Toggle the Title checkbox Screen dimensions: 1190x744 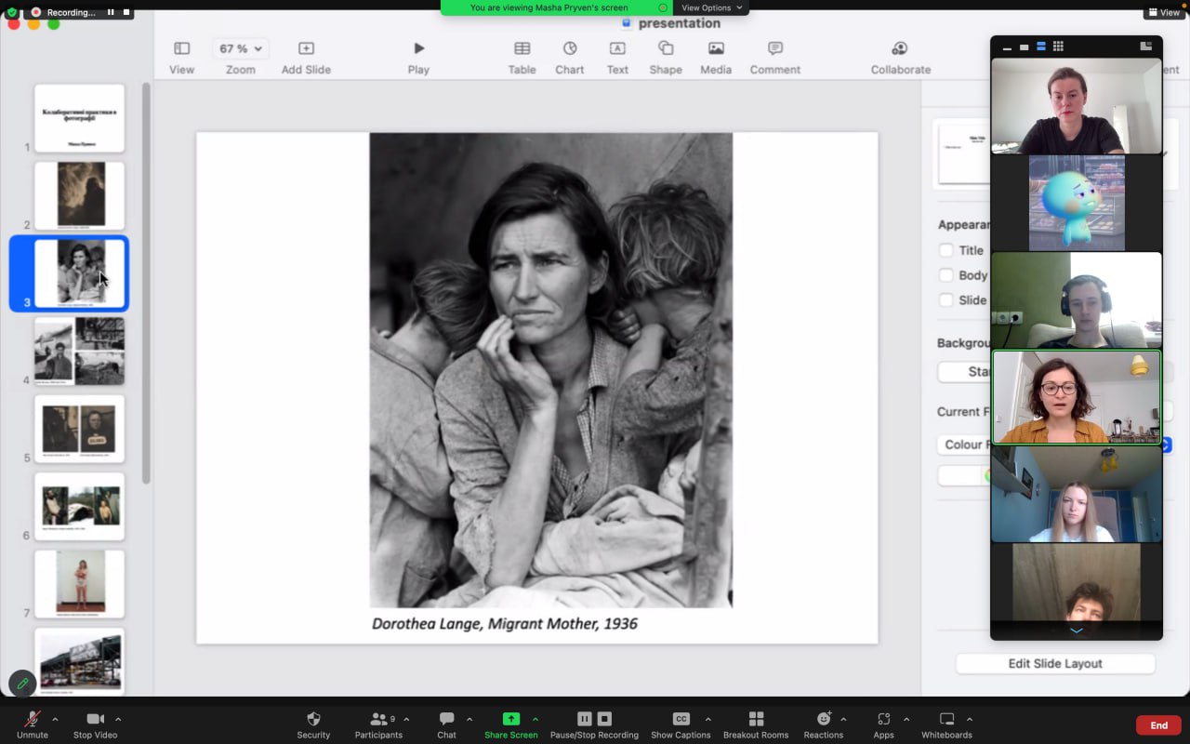click(x=946, y=250)
